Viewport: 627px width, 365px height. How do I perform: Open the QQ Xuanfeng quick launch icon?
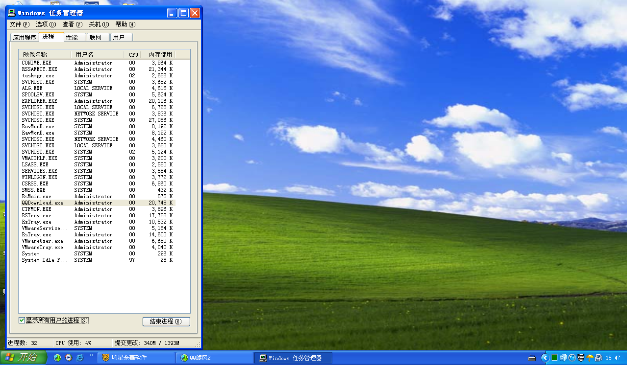57,358
